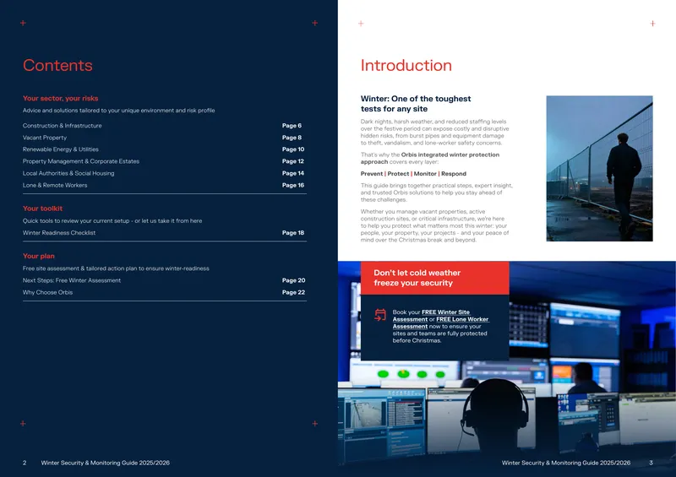The height and width of the screenshot is (477, 676).
Task: Click the red cold weather banner
Action: (434, 278)
